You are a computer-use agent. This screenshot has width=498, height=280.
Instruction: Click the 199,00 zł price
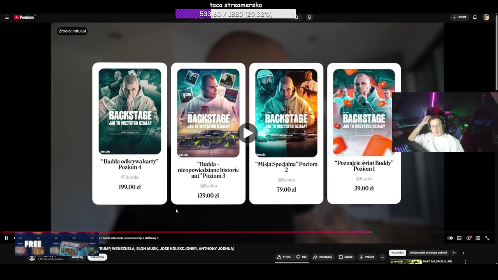pyautogui.click(x=130, y=187)
